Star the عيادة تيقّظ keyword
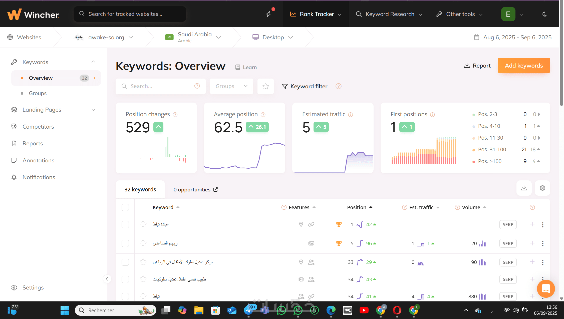Image resolution: width=564 pixels, height=319 pixels. tap(143, 224)
